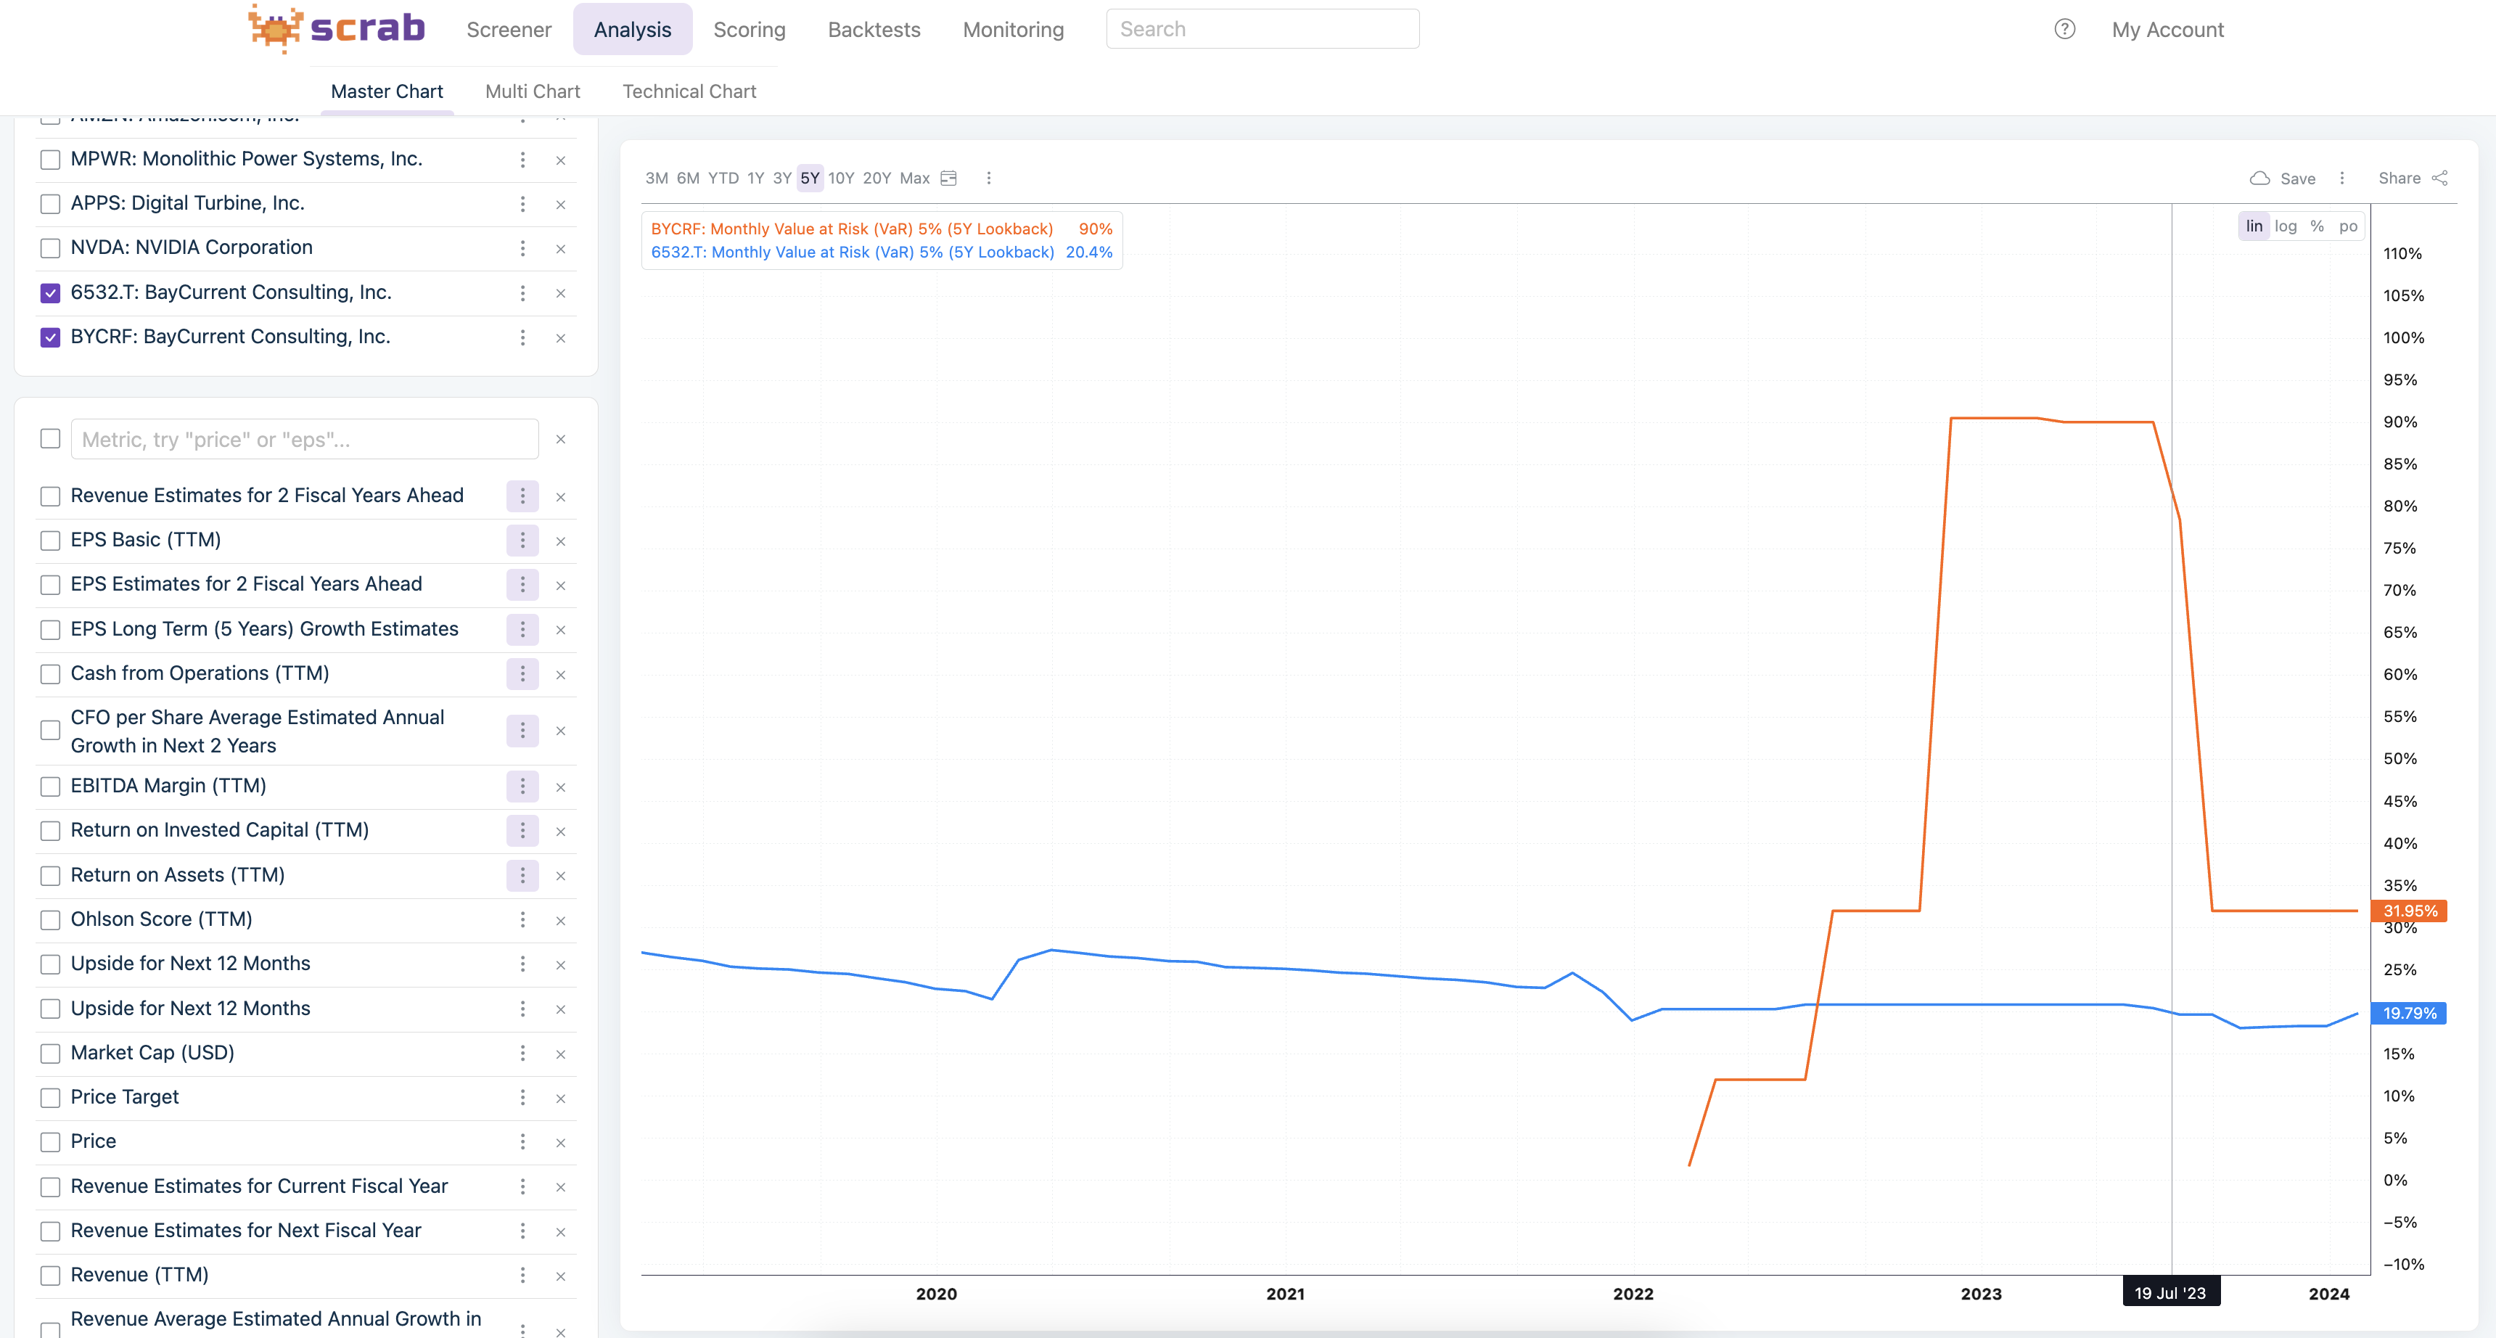Open the calendar date range picker icon

coord(948,178)
